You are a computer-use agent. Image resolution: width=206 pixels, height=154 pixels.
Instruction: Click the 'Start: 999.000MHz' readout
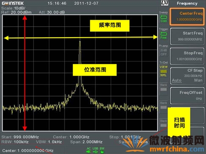point(20,137)
